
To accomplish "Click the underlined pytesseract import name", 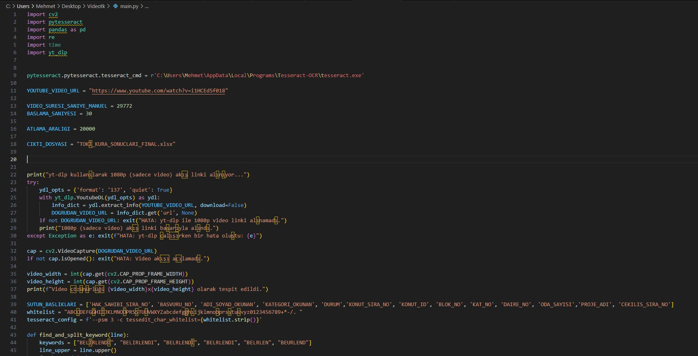I will [x=65, y=22].
